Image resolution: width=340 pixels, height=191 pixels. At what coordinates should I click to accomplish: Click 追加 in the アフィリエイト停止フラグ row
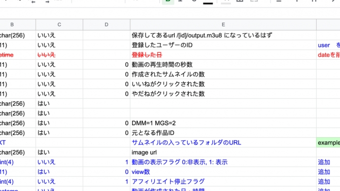328,181
